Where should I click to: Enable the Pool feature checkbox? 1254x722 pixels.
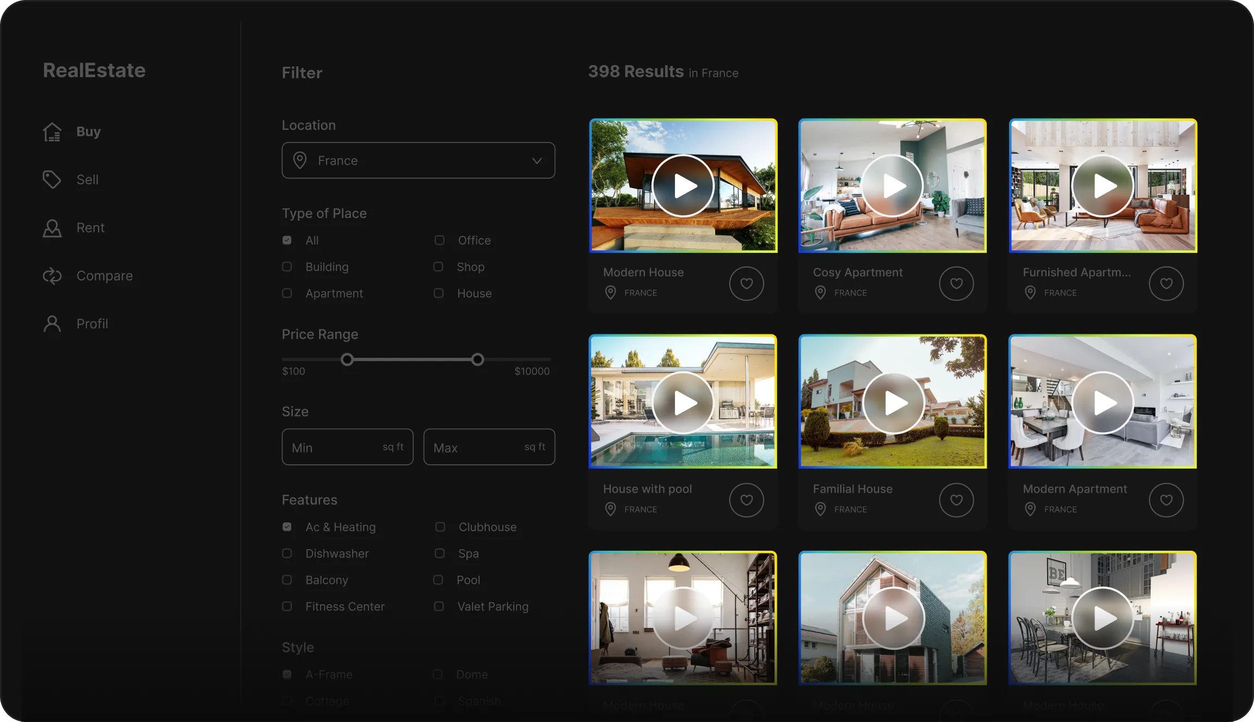tap(438, 580)
